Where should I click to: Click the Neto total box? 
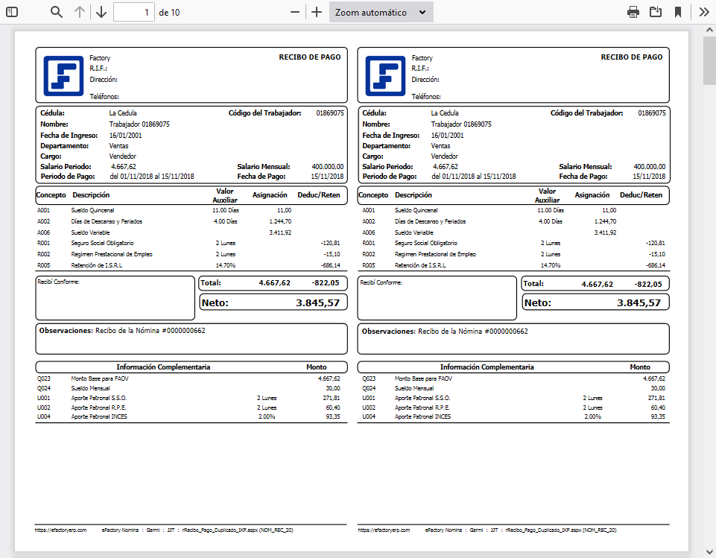273,302
